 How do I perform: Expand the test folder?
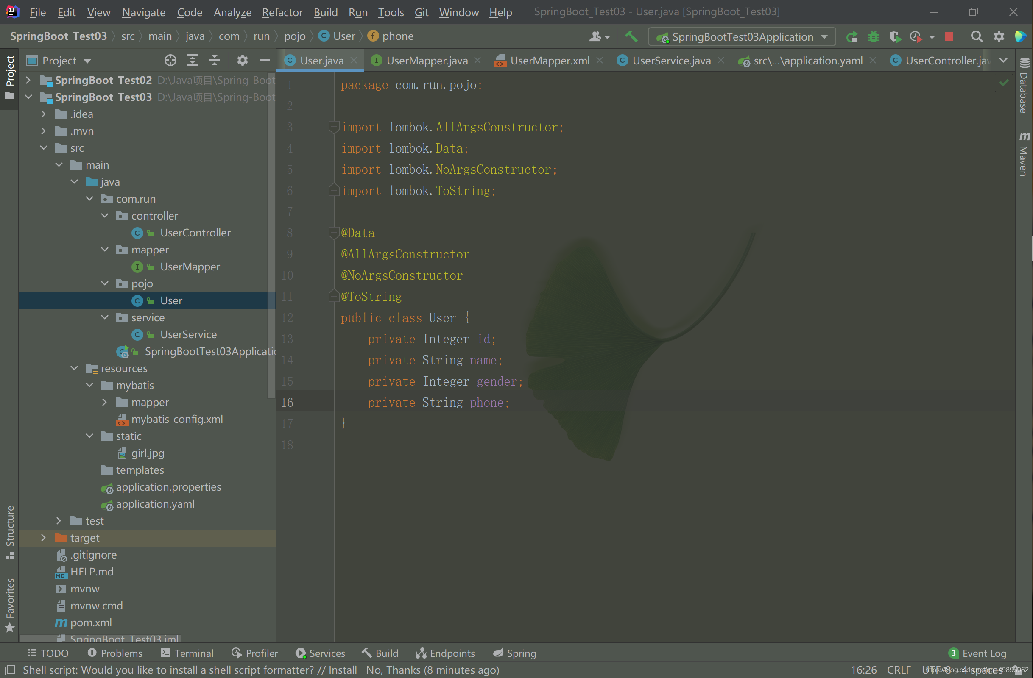(x=59, y=521)
